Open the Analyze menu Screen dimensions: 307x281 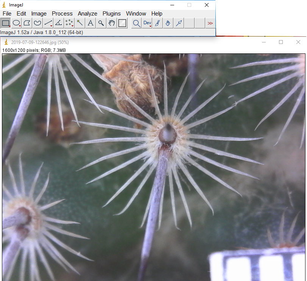point(87,14)
